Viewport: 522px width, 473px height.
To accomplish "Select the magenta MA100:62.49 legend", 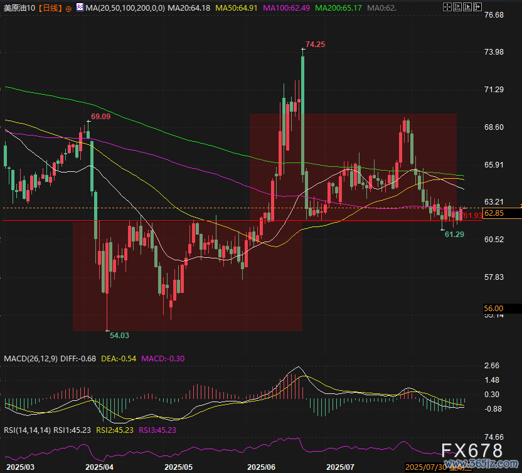I will pyautogui.click(x=288, y=8).
